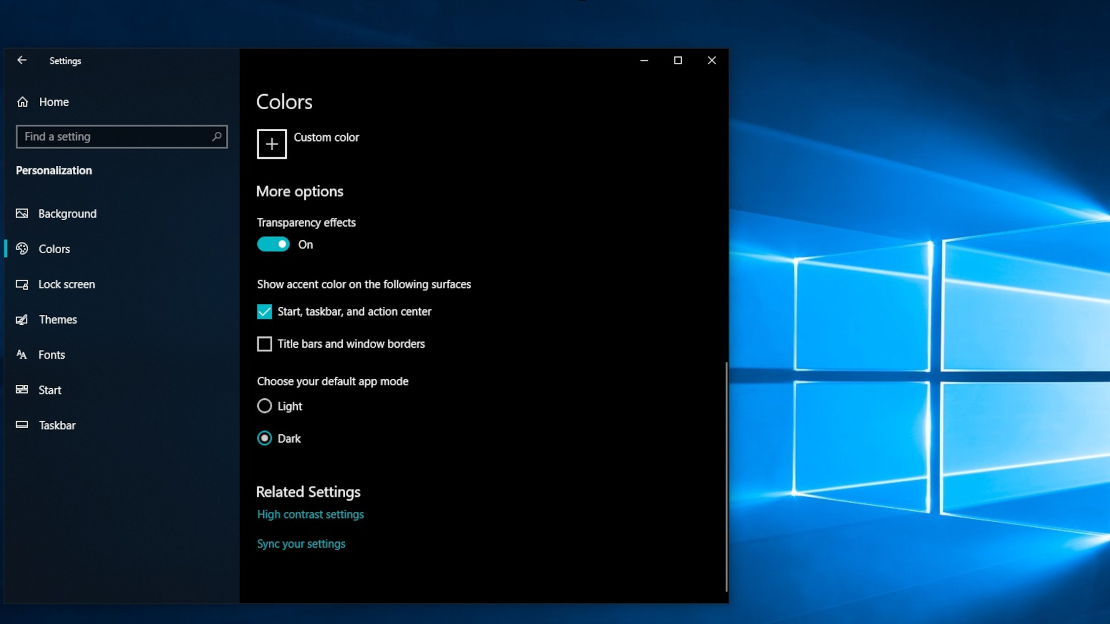Click the More options heading
This screenshot has height=624, width=1110.
(299, 191)
